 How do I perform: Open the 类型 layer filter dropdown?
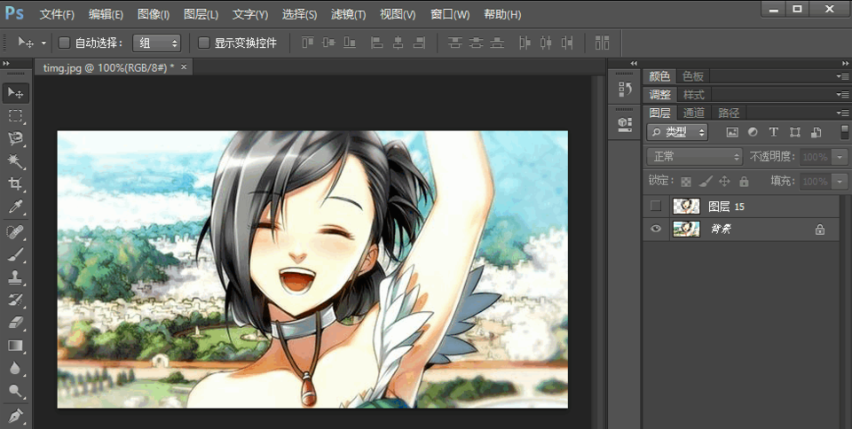tap(677, 132)
